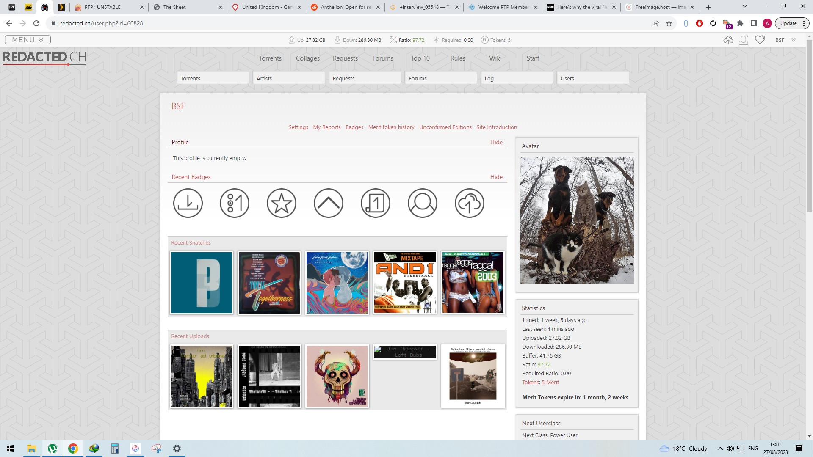Open the heart bookmarks icon in header

[760, 40]
